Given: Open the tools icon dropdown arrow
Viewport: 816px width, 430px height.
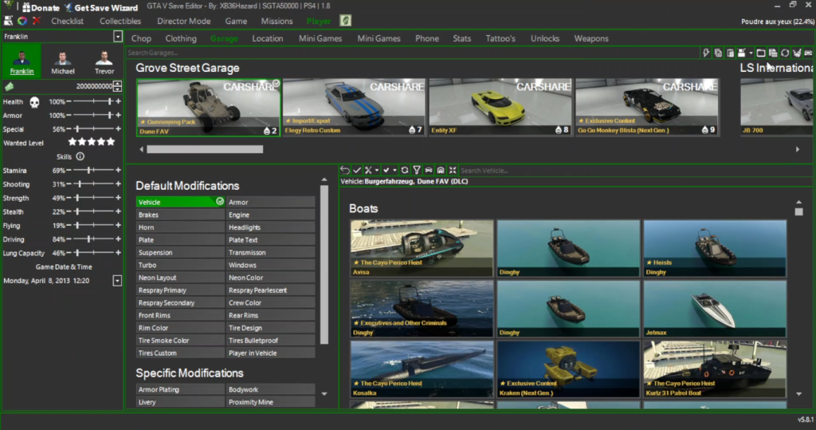Looking at the screenshot, I should click(x=377, y=170).
